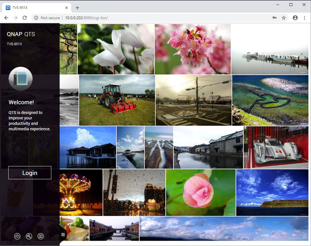Open Chrome's three-dot menu
Viewport: 311px width, 246px height.
click(304, 18)
